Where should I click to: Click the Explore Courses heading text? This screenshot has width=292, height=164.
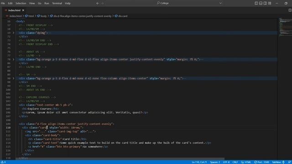tap(39, 109)
